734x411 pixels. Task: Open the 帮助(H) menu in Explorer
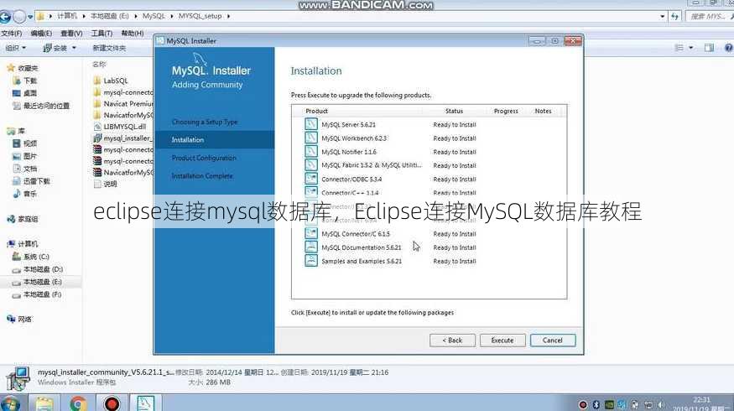(133, 34)
